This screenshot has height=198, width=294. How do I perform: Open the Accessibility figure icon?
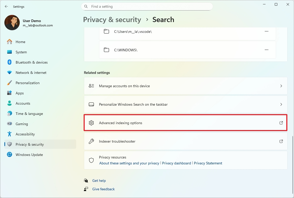click(x=9, y=134)
